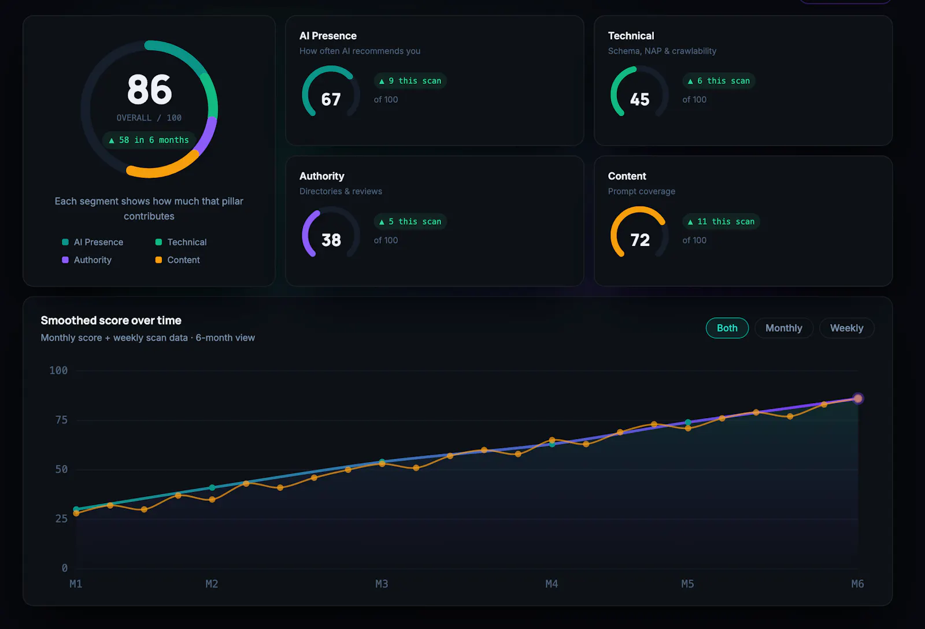This screenshot has height=629, width=925.
Task: Click 'Prompt coverage' subtitle
Action: coord(641,191)
